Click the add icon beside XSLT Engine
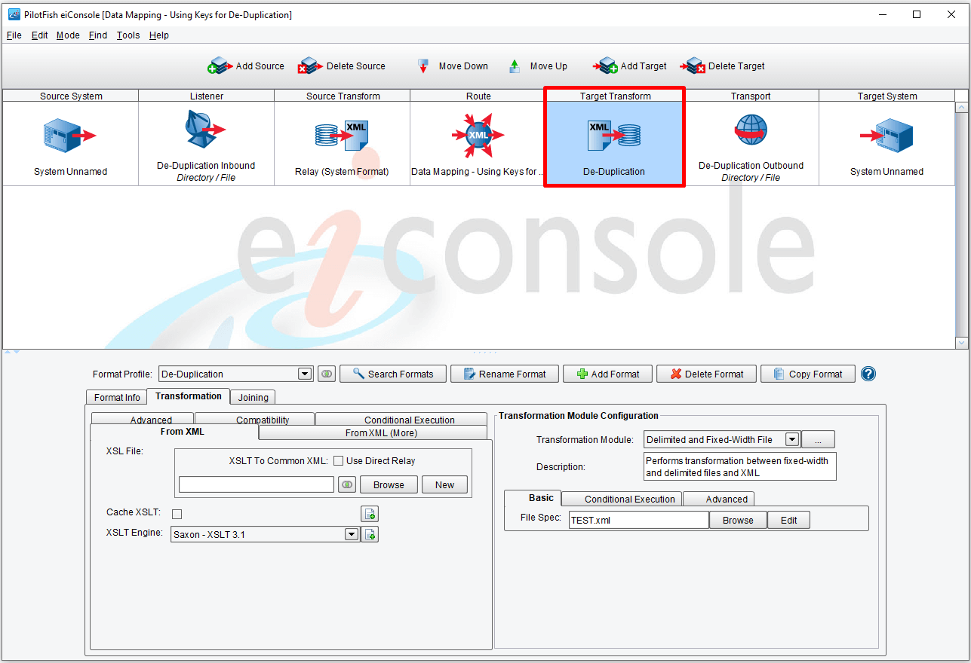The width and height of the screenshot is (971, 663). [370, 534]
